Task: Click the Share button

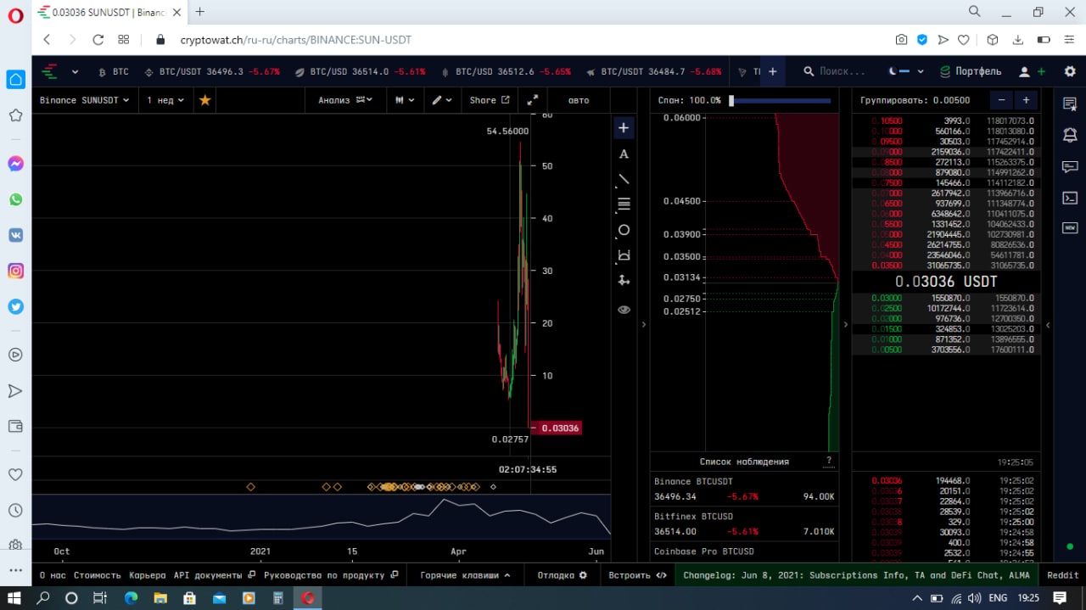Action: point(490,100)
